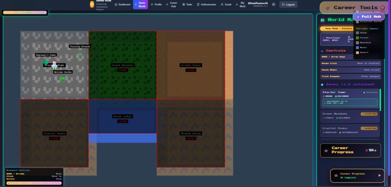This screenshot has height=187, width=391.
Task: Click the Zones section globe icon
Action: coord(322,85)
